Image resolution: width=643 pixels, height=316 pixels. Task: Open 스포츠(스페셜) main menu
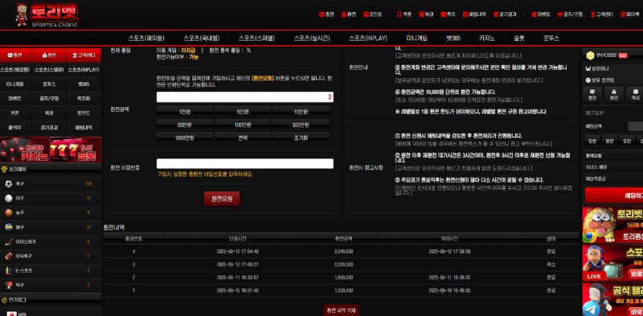coord(256,38)
